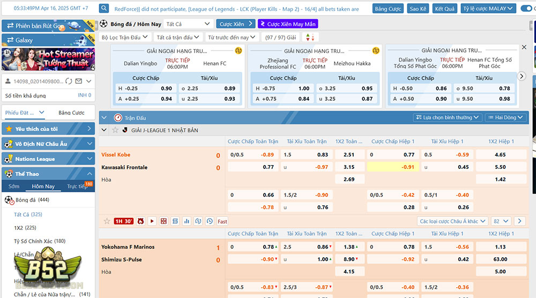Expand the Nations League section
536x298 pixels.
(48, 159)
